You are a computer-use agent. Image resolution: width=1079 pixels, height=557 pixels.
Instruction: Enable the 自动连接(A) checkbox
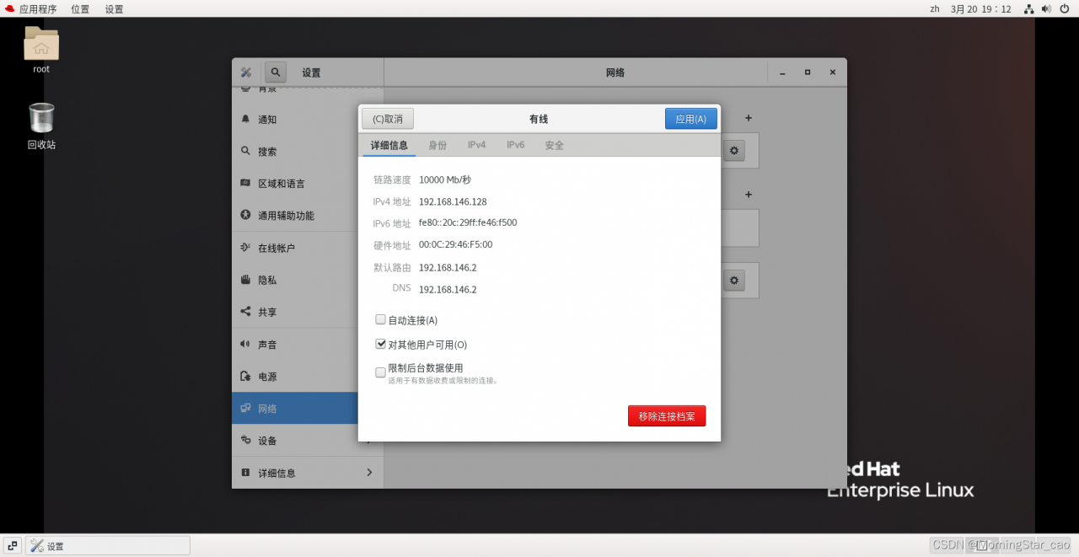(x=380, y=319)
